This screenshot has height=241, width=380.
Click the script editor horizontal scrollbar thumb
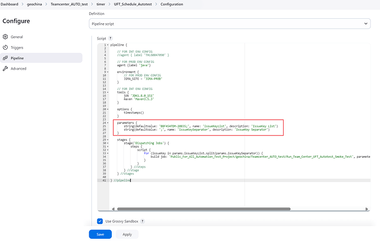[204, 209]
